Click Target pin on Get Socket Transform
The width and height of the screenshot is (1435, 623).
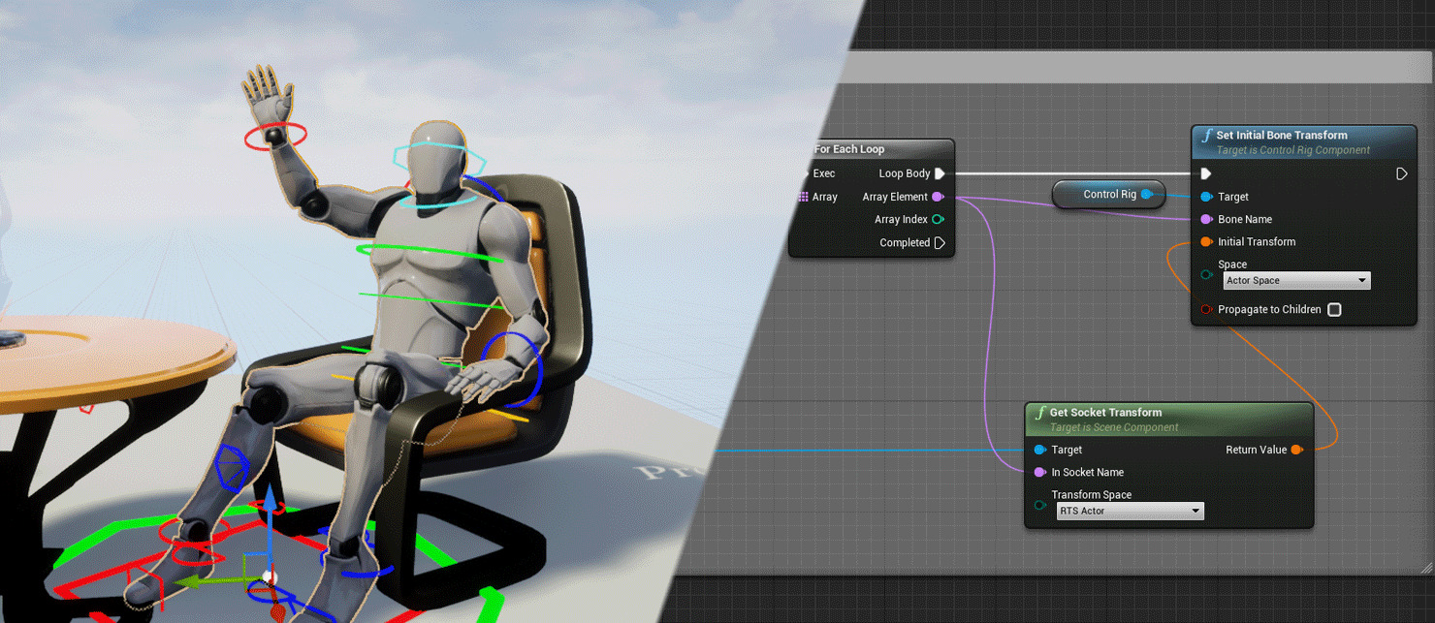pyautogui.click(x=1039, y=450)
